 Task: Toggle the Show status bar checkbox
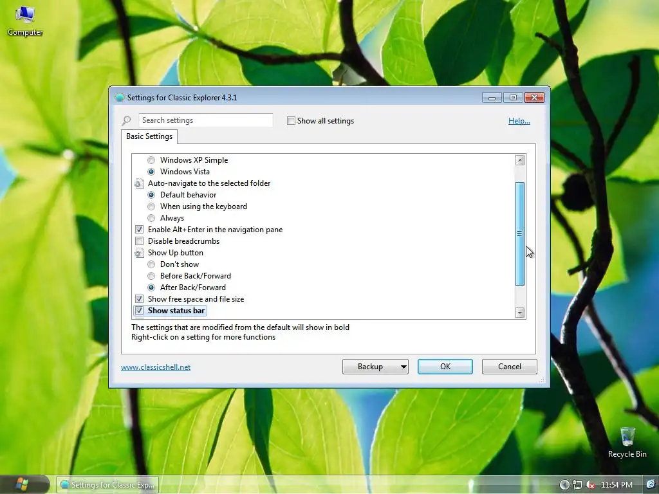139,311
